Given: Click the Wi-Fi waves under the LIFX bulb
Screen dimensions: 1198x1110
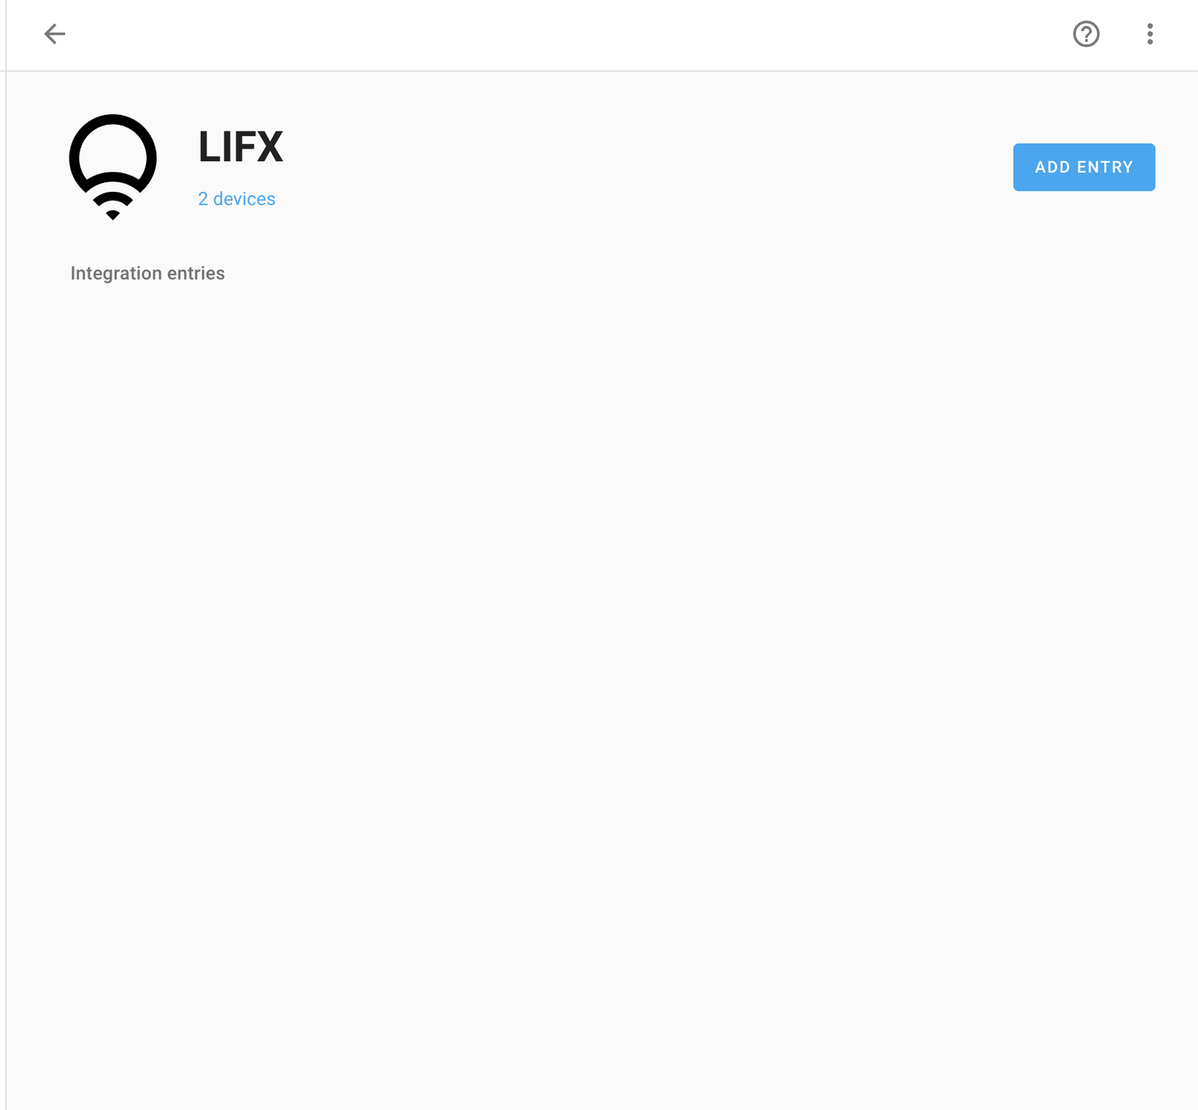Looking at the screenshot, I should 113,204.
